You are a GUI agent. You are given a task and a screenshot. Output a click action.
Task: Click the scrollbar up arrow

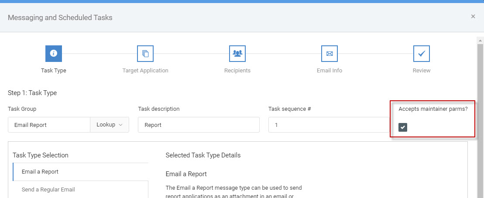[481, 41]
